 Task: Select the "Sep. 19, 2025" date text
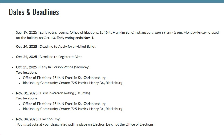tap(27, 33)
